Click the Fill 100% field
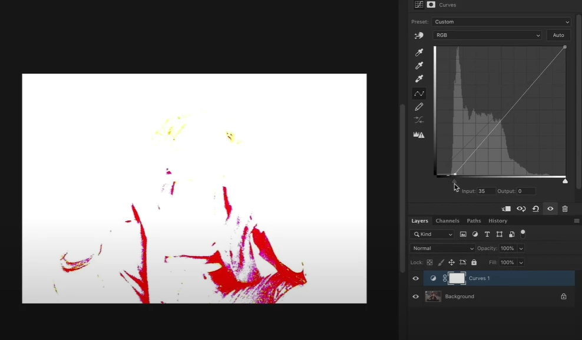The width and height of the screenshot is (582, 340). coord(507,262)
